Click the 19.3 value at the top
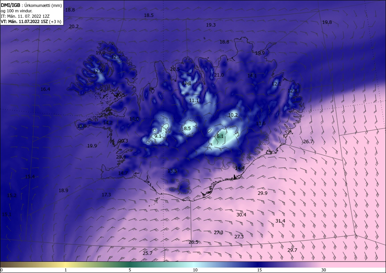This screenshot has width=386, height=273. click(211, 25)
